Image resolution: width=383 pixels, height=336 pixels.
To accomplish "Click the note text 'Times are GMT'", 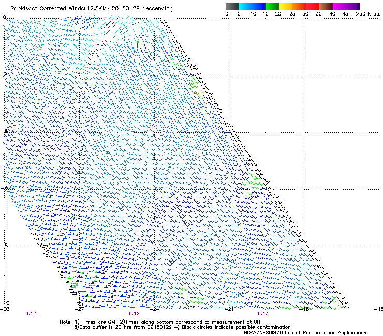I will [100, 322].
